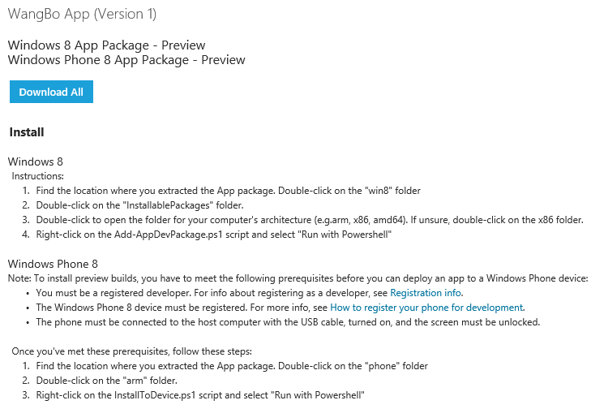This screenshot has height=409, width=591.
Task: Click the Windows Phone 8 subsection heading
Action: click(x=53, y=264)
